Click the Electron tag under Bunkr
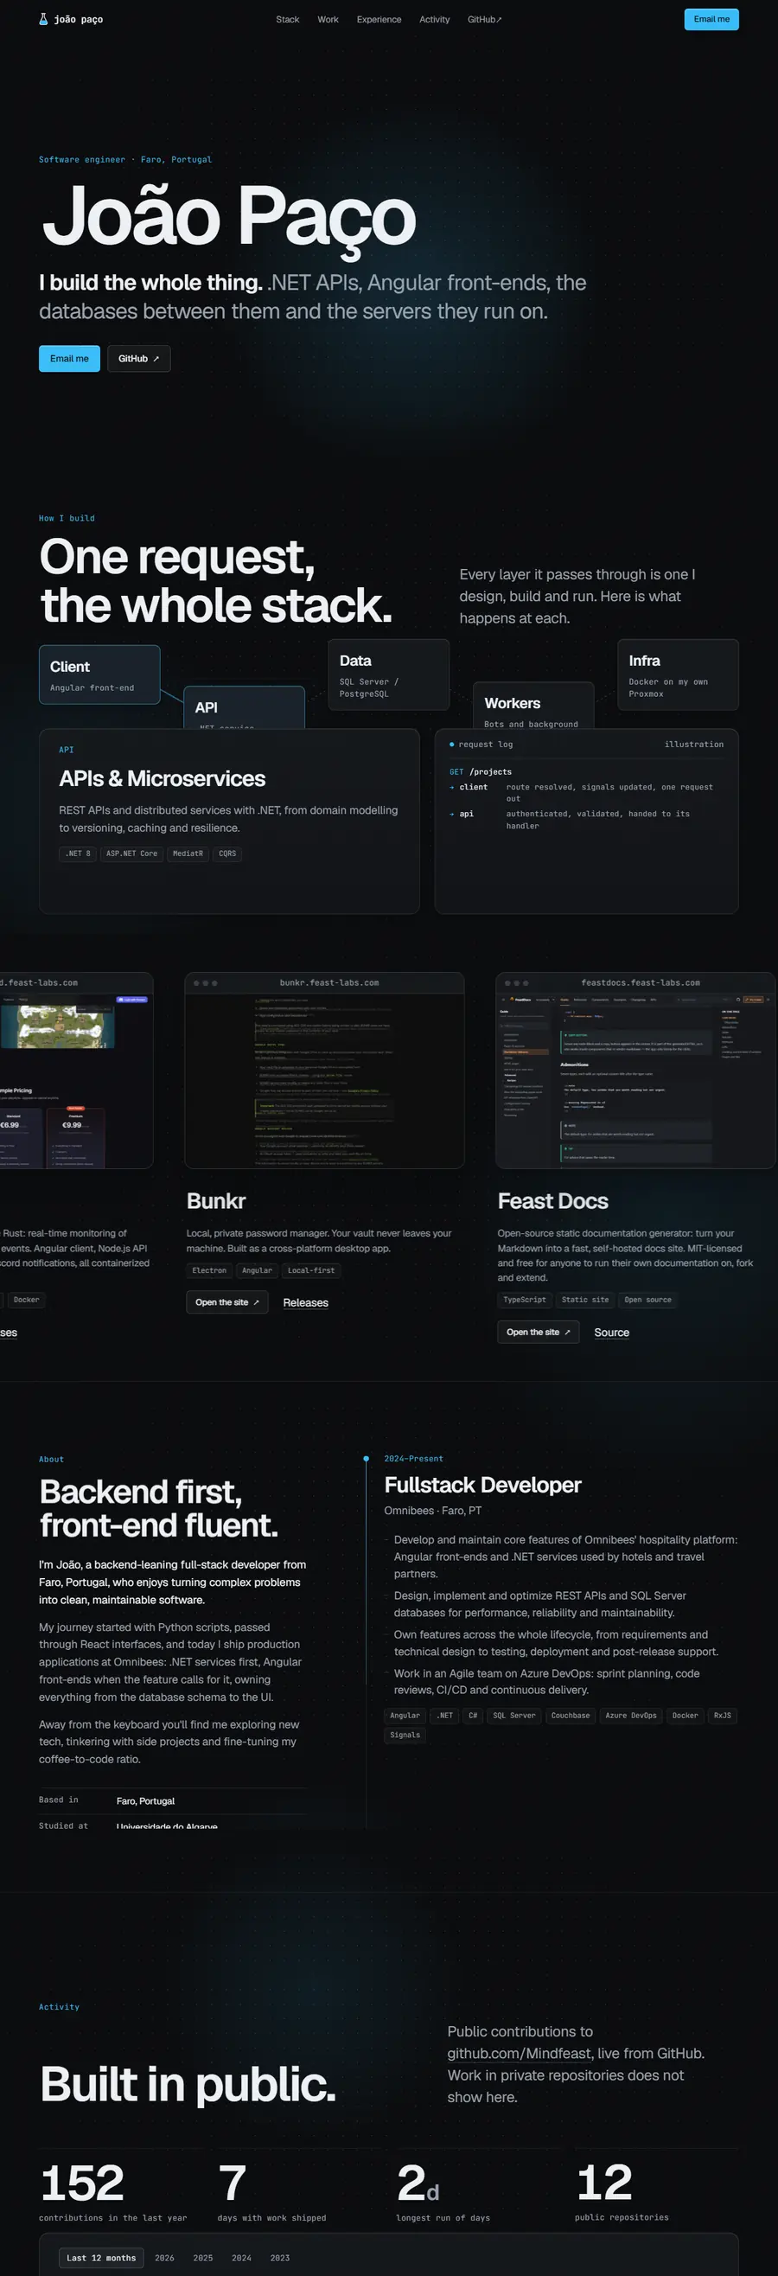This screenshot has width=778, height=2276. point(209,1270)
